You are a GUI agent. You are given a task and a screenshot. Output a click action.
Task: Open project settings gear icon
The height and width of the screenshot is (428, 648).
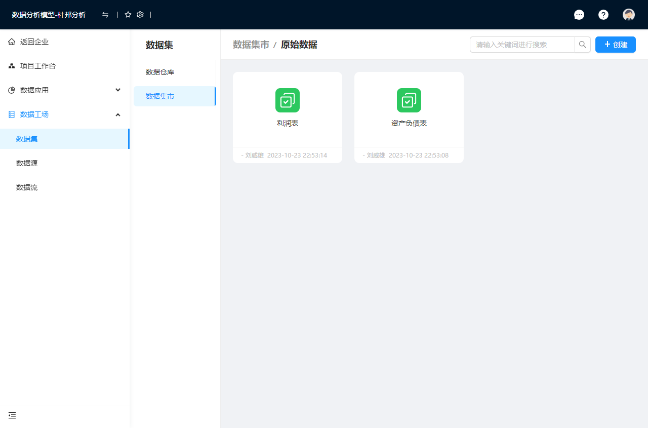pyautogui.click(x=140, y=15)
